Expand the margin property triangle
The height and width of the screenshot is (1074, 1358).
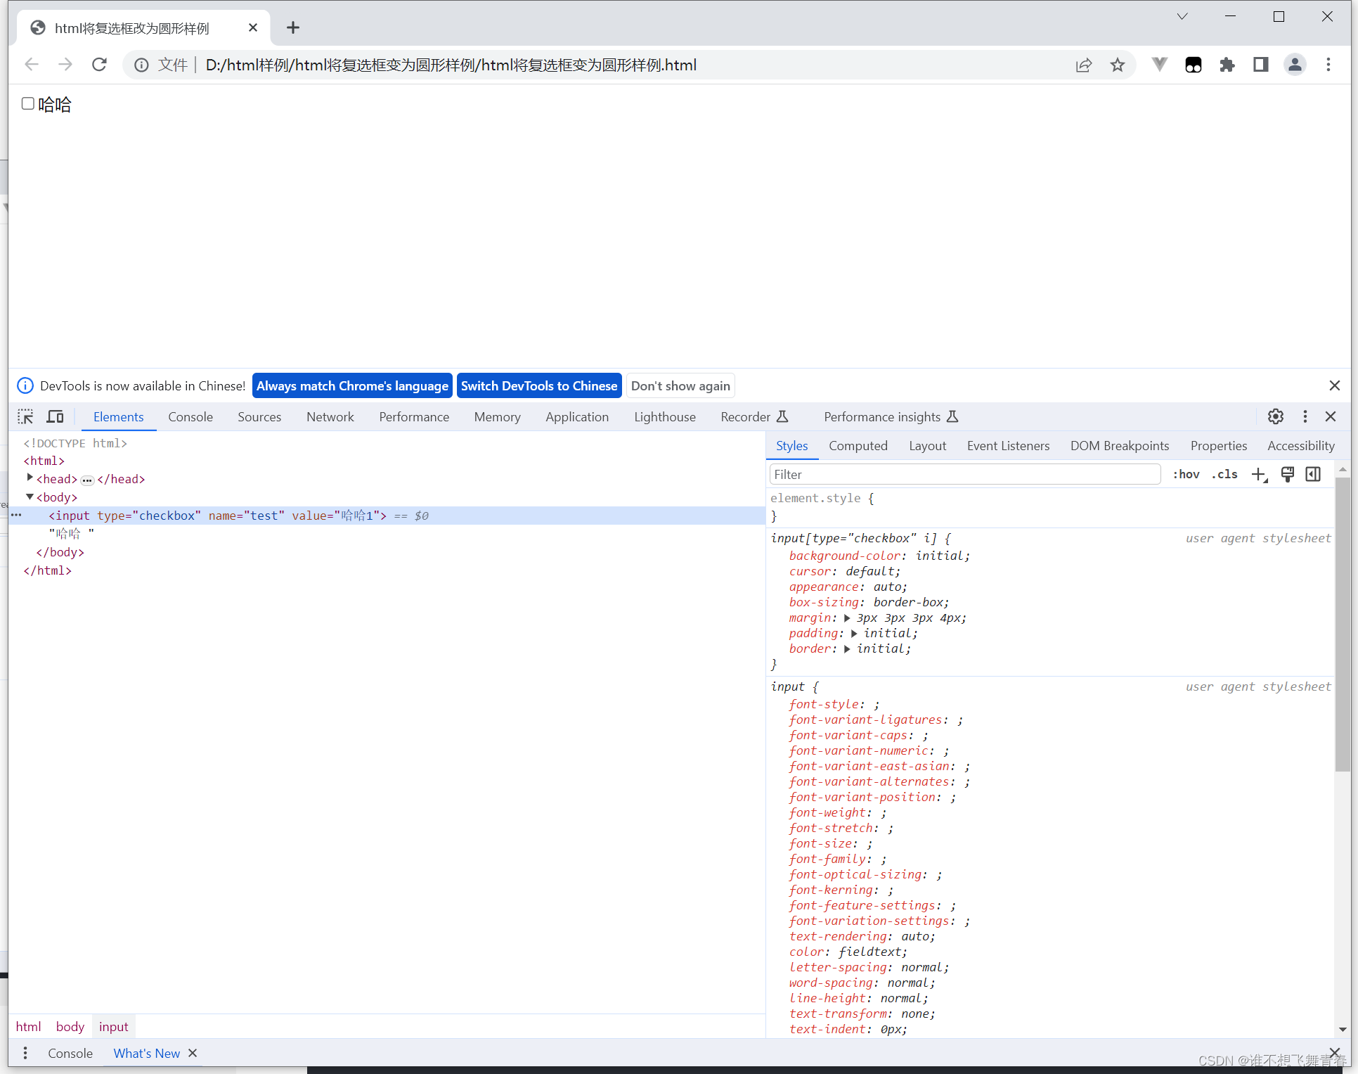pos(846,618)
